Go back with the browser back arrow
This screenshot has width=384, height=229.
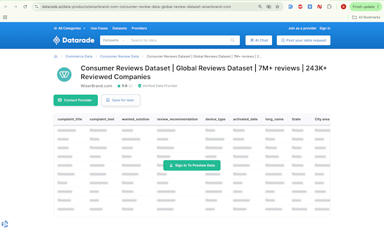(6, 7)
